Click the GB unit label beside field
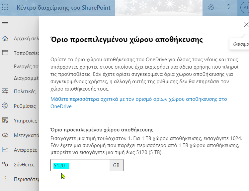The width and height of the screenshot is (249, 191). (116, 165)
